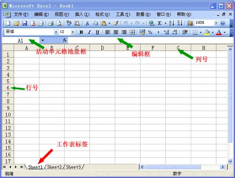Click the Save floppy disk icon
This screenshot has height=178, width=235.
point(25,23)
